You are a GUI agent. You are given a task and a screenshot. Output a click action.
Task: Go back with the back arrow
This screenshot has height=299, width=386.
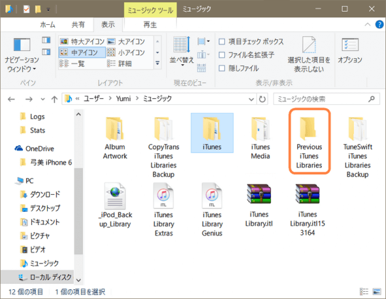[x=11, y=99]
